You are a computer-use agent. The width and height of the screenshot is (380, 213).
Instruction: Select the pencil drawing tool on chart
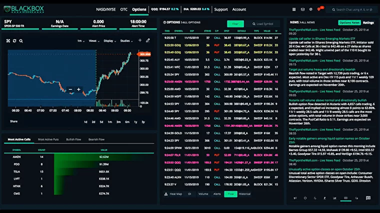pos(147,40)
